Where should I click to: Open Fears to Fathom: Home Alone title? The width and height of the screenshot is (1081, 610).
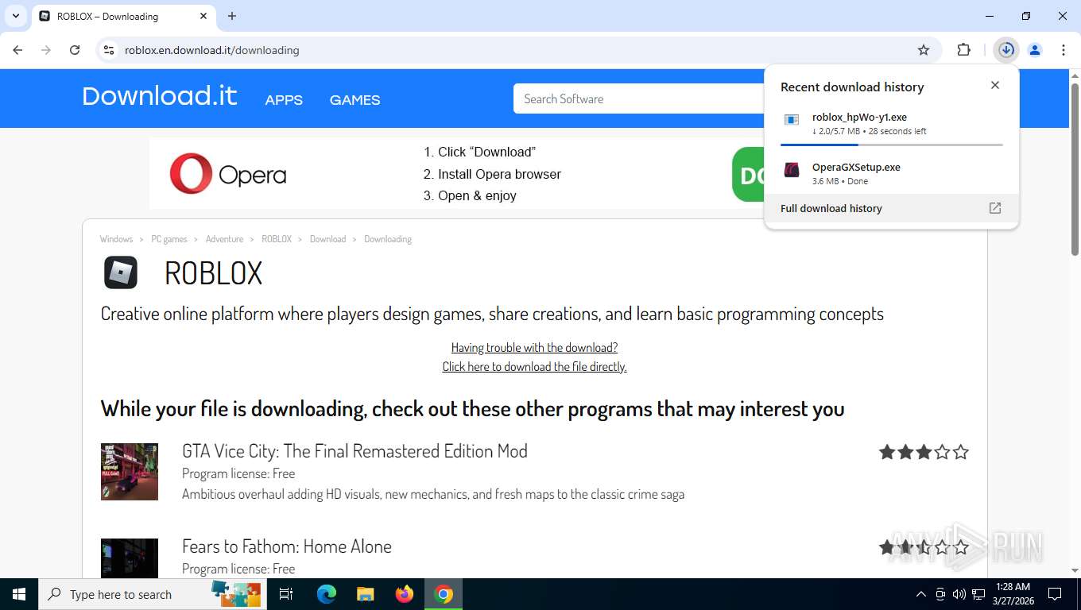[287, 546]
